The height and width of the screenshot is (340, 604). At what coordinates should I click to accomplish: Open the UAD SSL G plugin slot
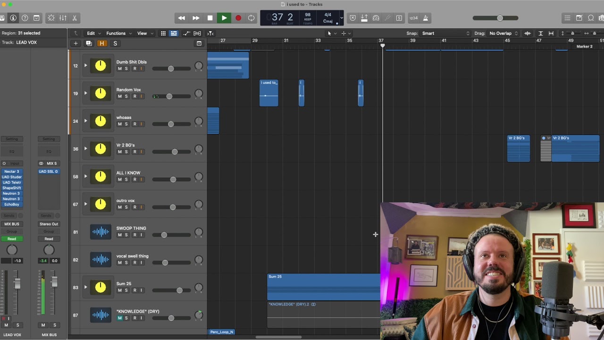pos(49,171)
